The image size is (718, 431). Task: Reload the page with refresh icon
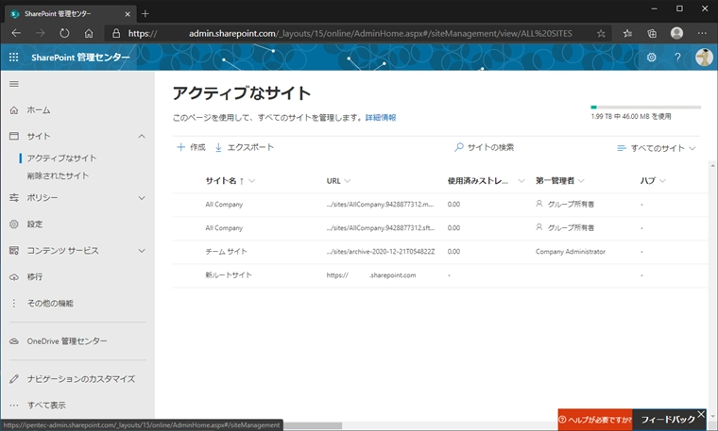click(x=64, y=33)
